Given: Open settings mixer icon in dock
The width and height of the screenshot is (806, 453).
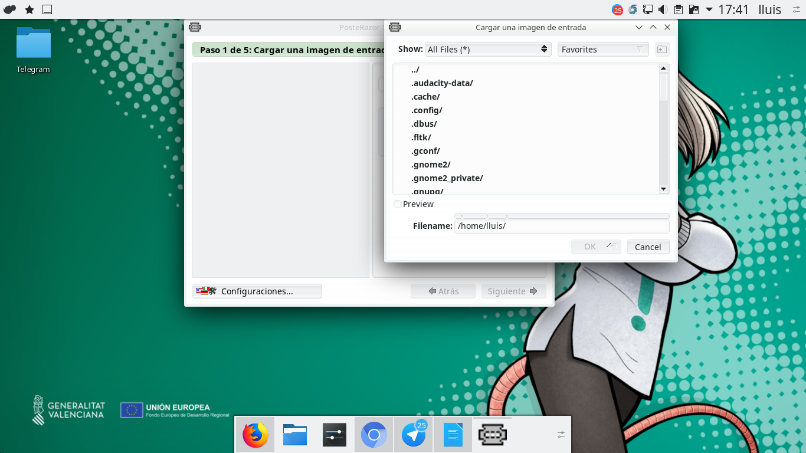Looking at the screenshot, I should pyautogui.click(x=334, y=436).
